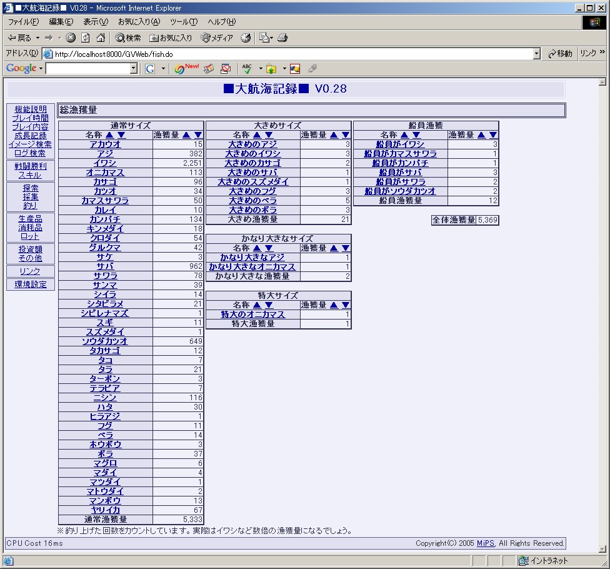The image size is (610, 569).
Task: Open dropdown next to spell check icon
Action: point(261,69)
